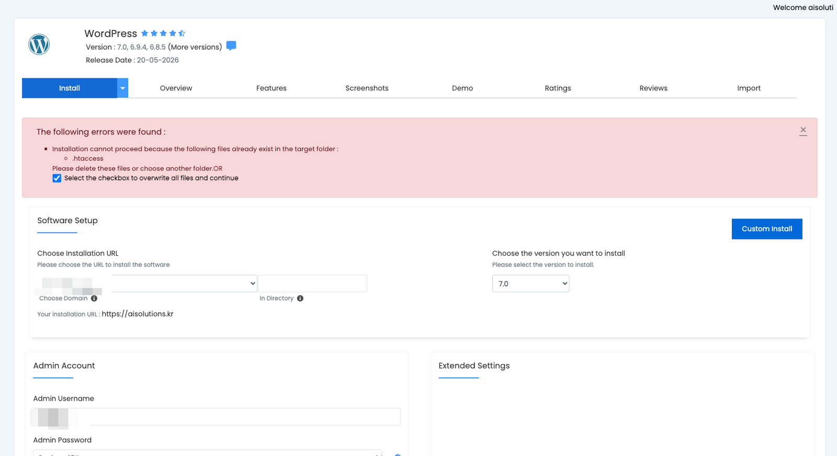This screenshot has width=837, height=456.
Task: Click the Software Setup heading
Action: (x=67, y=221)
